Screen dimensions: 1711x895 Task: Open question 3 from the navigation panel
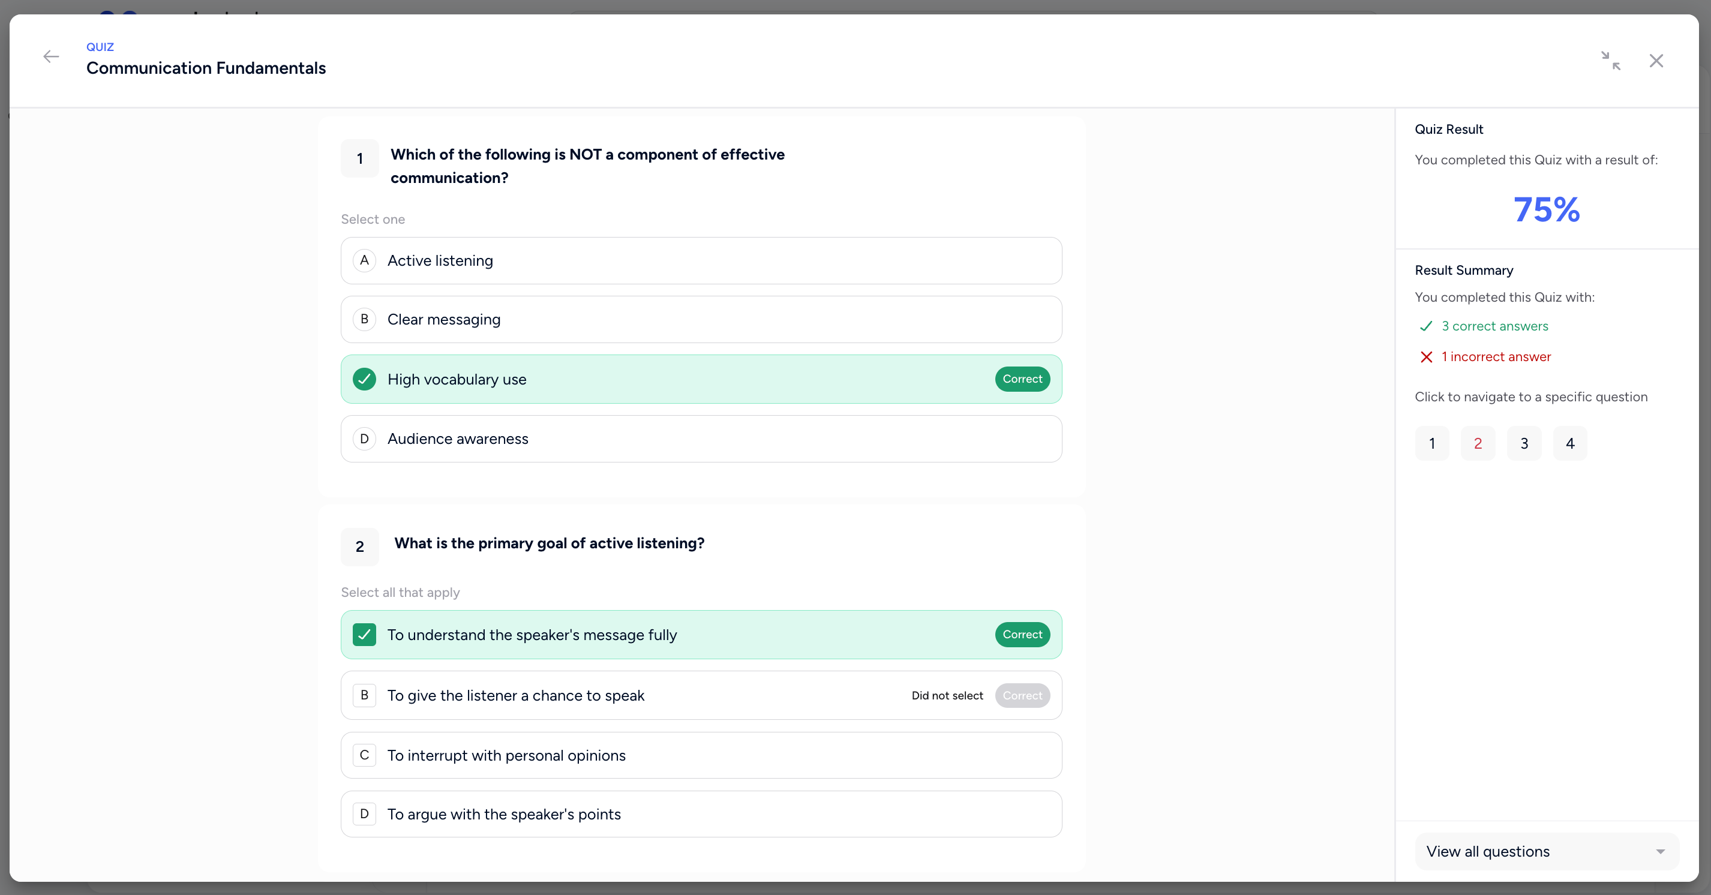[x=1524, y=443]
